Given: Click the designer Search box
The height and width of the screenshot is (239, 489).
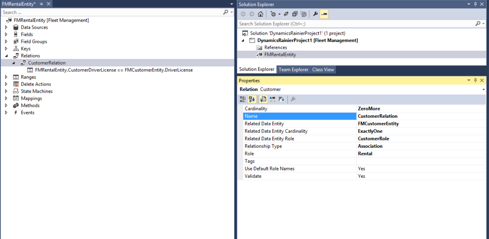Looking at the screenshot, I should 112,12.
